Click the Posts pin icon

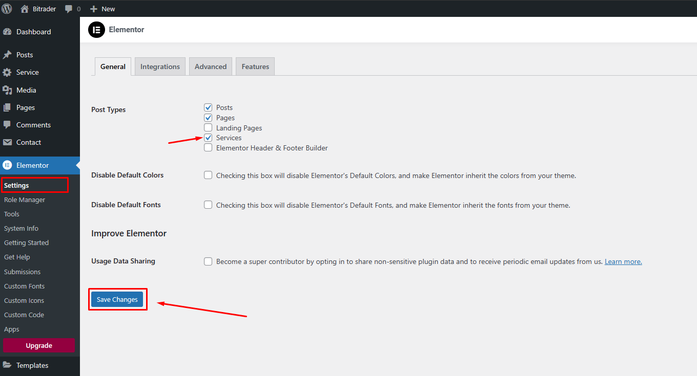pos(7,55)
